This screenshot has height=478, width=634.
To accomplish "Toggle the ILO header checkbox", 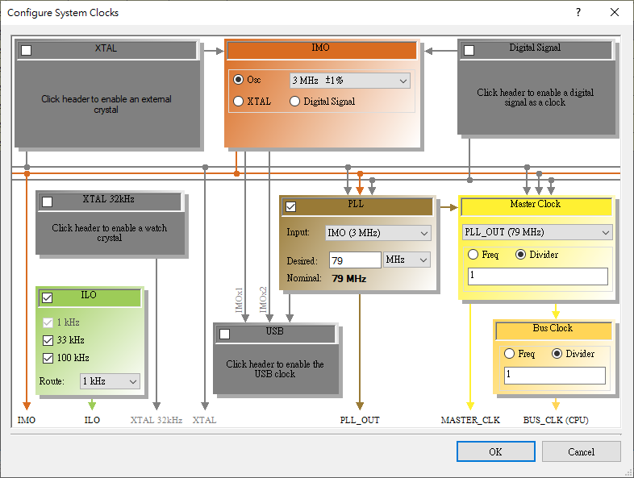I will 47,297.
